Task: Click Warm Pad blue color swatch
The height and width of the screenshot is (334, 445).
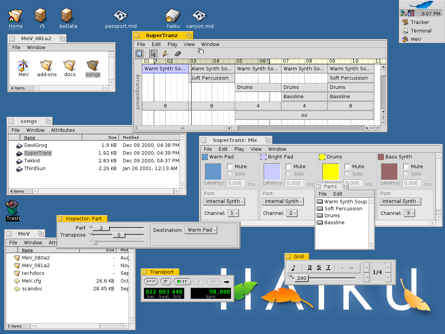Action: coord(213,172)
